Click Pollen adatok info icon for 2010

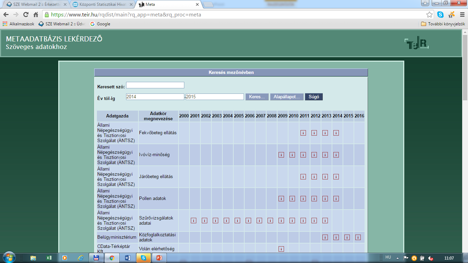292,199
